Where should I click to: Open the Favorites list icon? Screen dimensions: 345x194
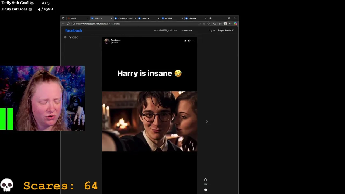click(x=220, y=24)
